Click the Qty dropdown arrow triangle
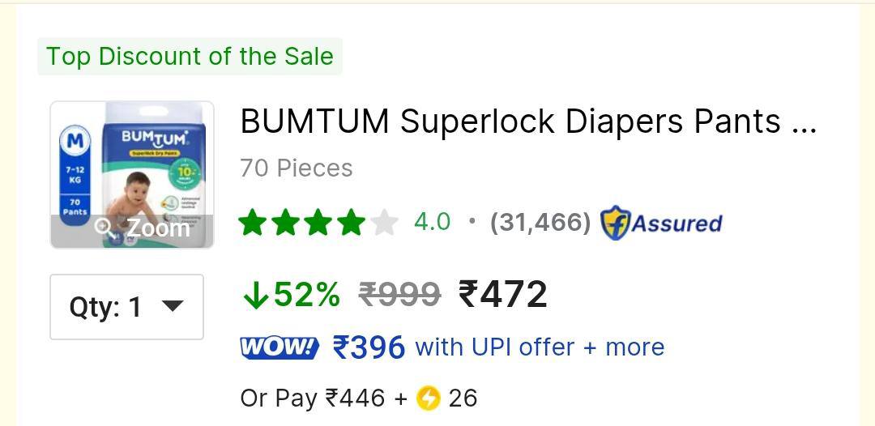The width and height of the screenshot is (875, 426). [172, 305]
